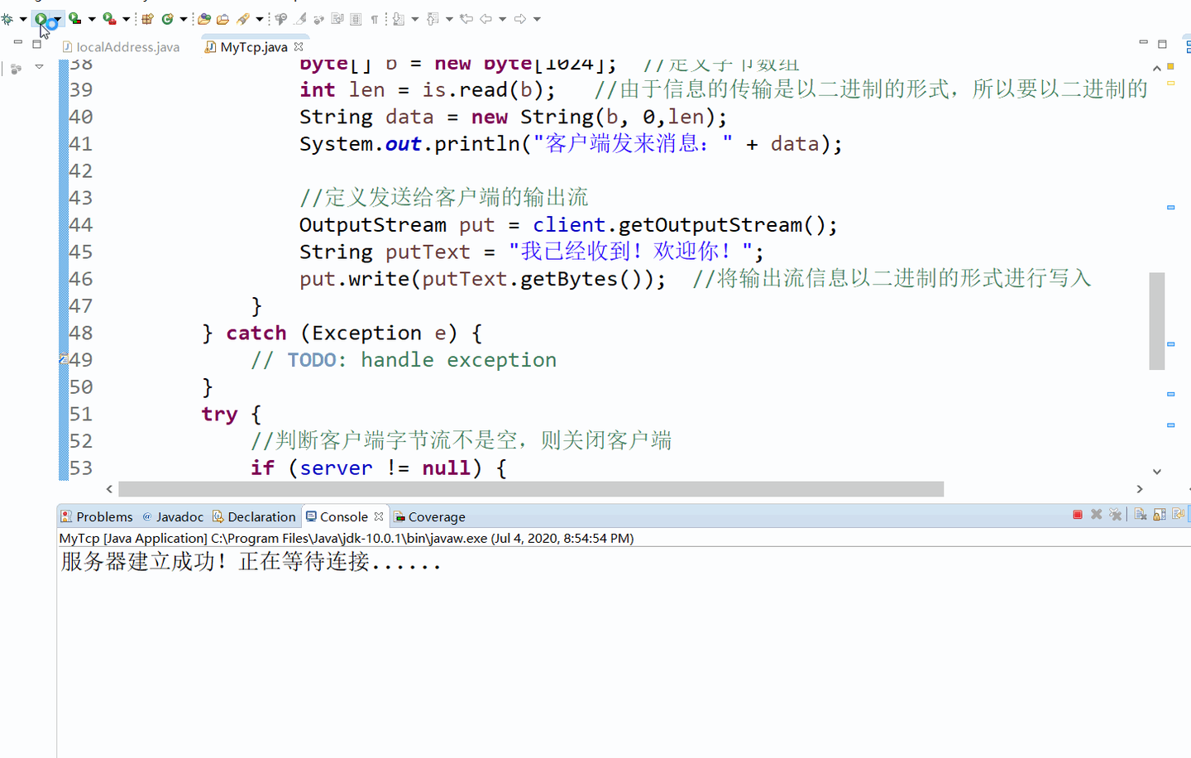Screen dimensions: 1191x758
Task: Open the Debug icon dropdown arrow
Action: click(x=23, y=18)
